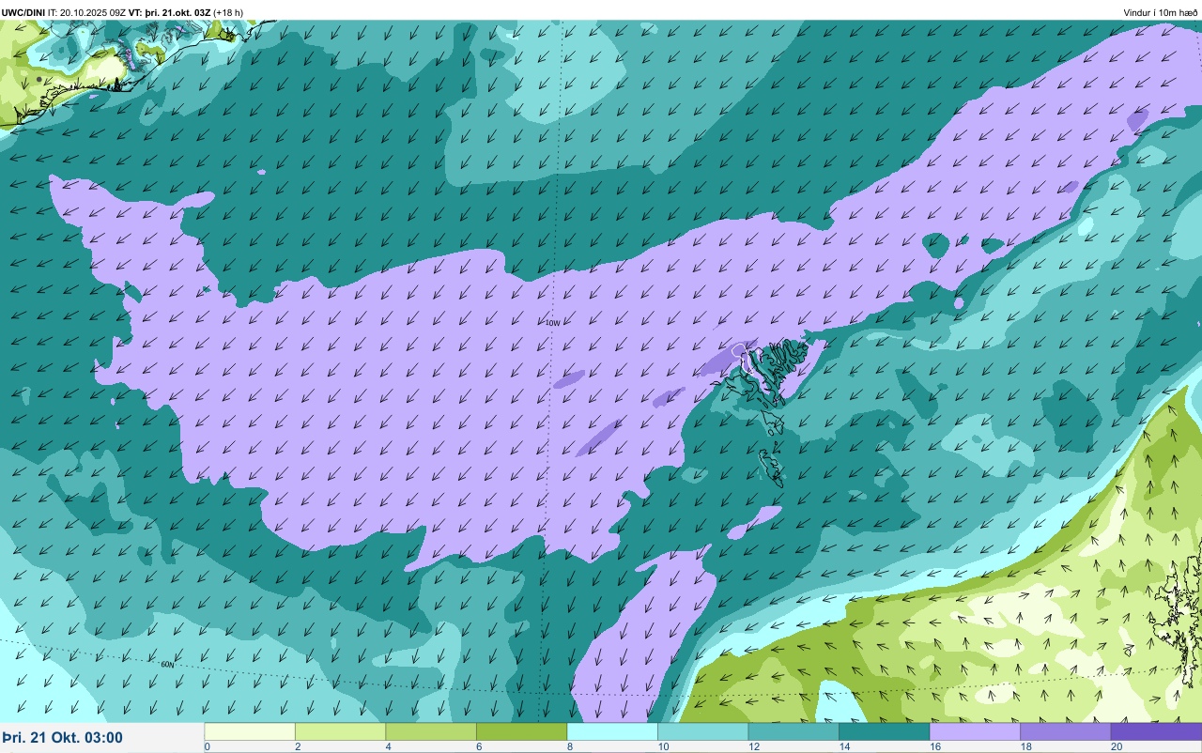Click the 6–8 olive green legend swatch
The height and width of the screenshot is (753, 1202).
point(521,731)
